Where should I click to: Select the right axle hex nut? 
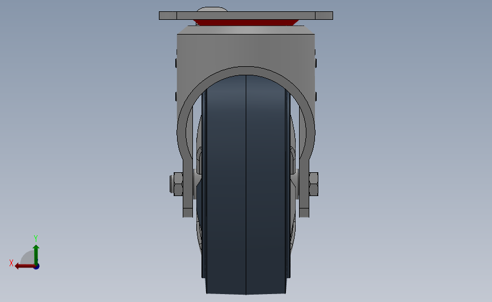[x=313, y=184]
